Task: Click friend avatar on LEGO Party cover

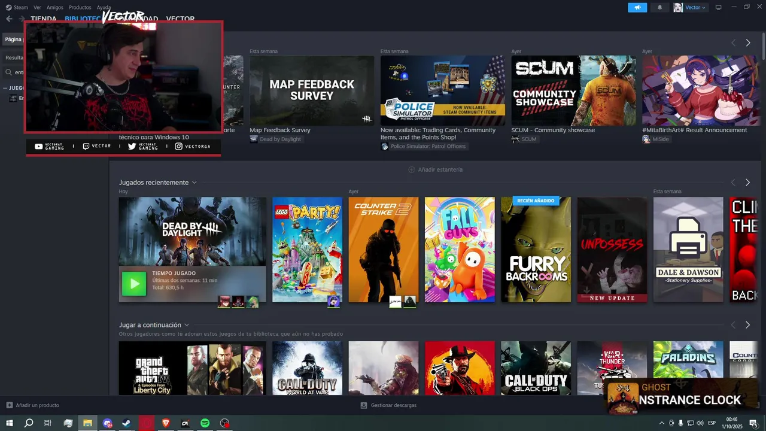Action: [x=333, y=302]
